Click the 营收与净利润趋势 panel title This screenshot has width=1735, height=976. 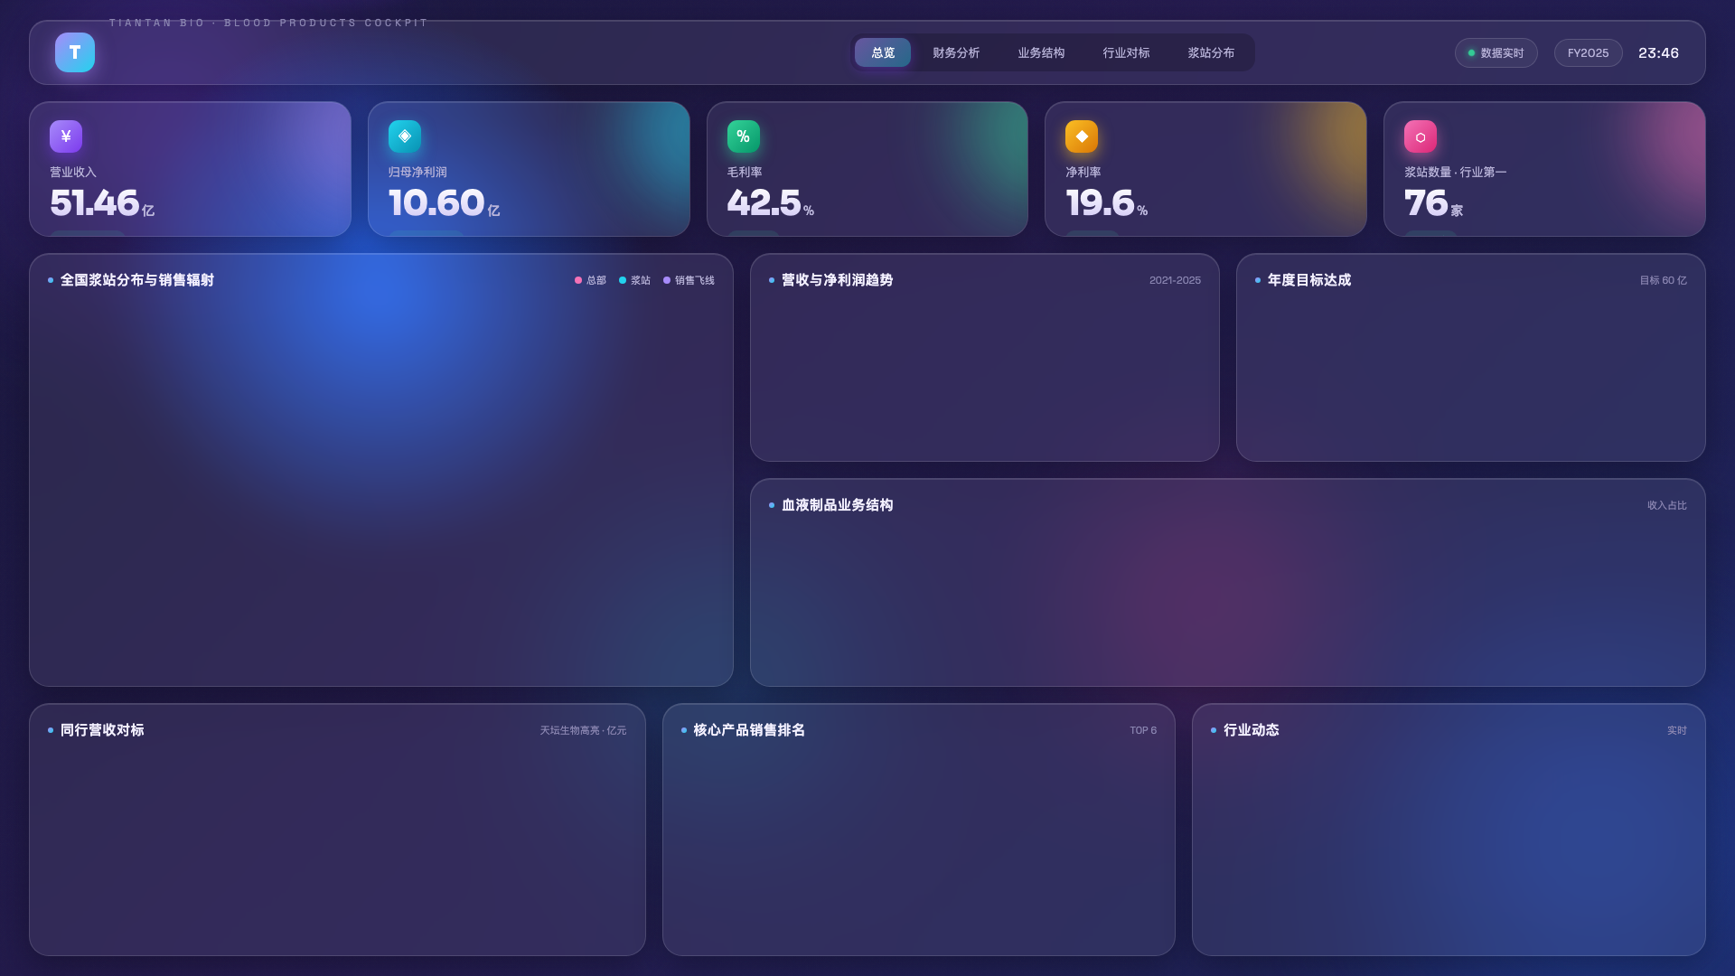[x=837, y=280]
